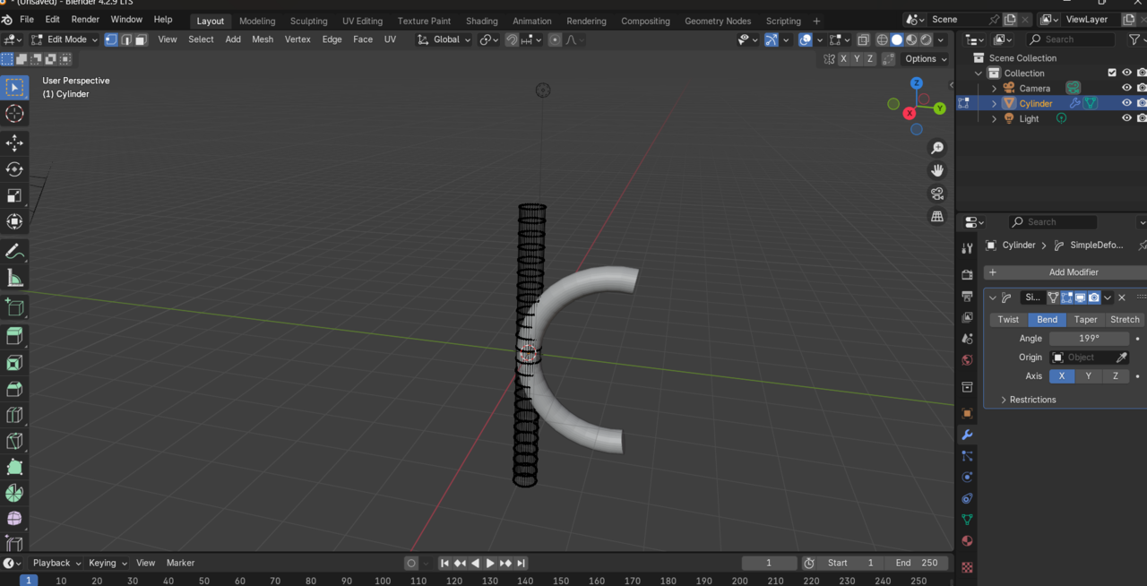Open the Modifiers wrench properties tab

point(967,435)
